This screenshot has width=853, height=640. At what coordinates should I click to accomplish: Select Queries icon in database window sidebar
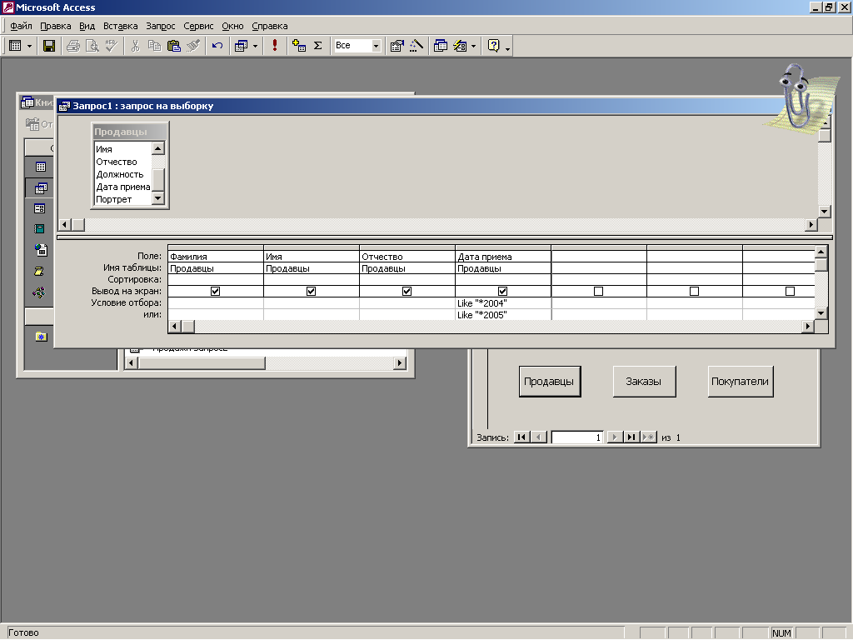coord(40,188)
